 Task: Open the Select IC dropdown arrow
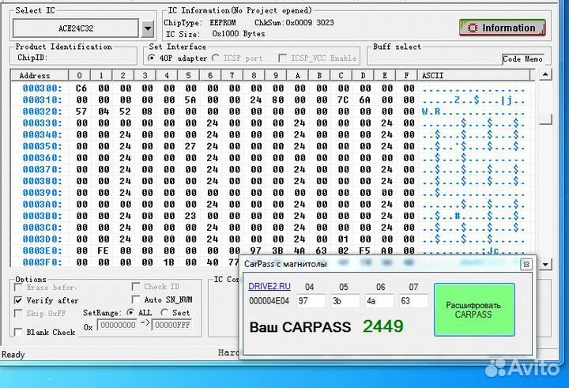[x=148, y=29]
